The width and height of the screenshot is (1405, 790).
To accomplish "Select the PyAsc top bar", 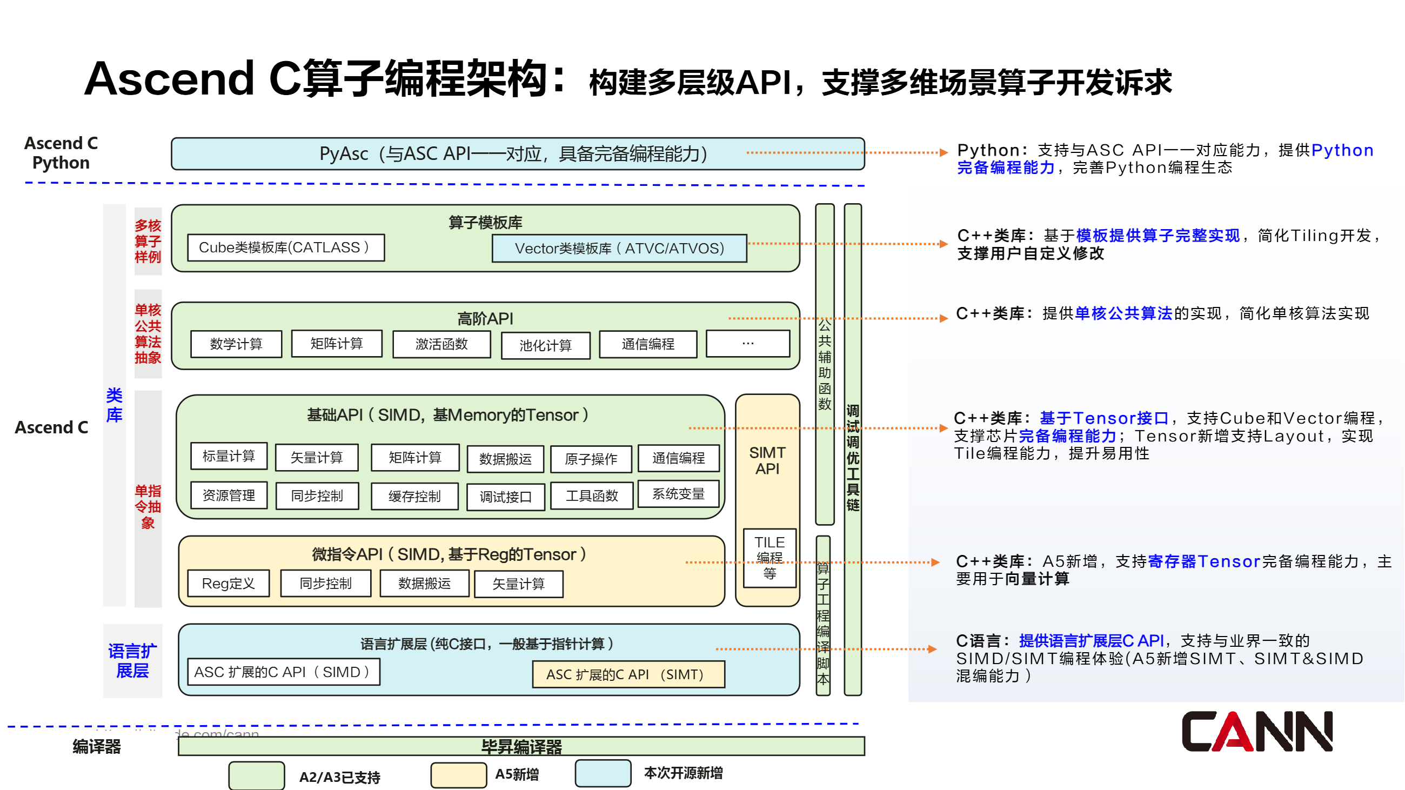I will pyautogui.click(x=517, y=154).
